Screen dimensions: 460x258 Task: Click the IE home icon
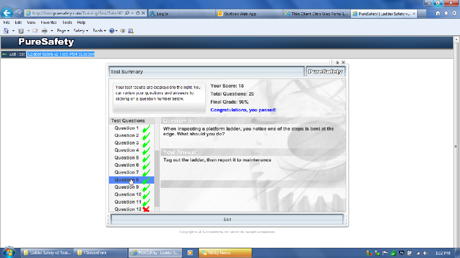pyautogui.click(x=438, y=13)
